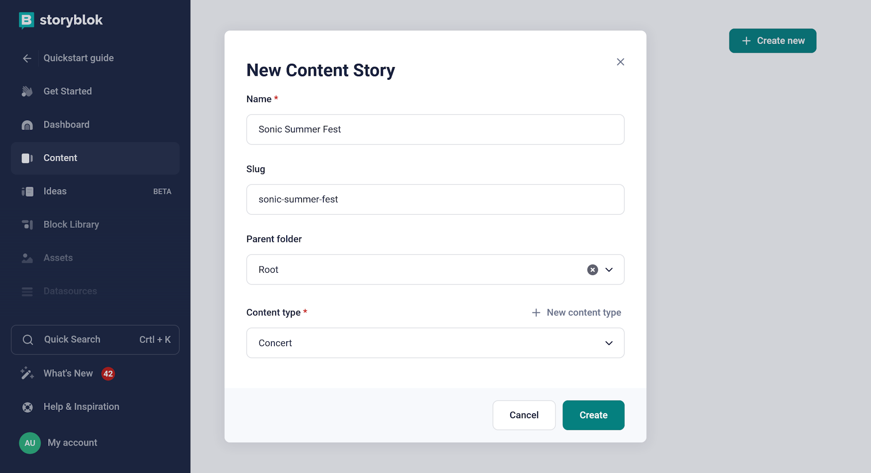Add a New content type
Screen dimensions: 871x473
click(x=576, y=312)
